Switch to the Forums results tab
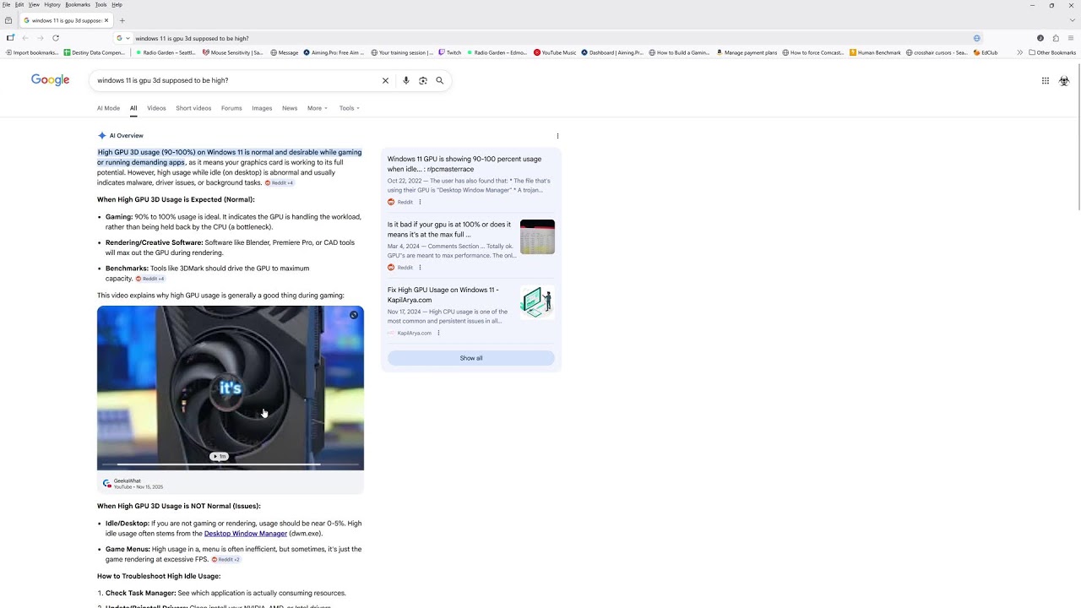 click(231, 108)
